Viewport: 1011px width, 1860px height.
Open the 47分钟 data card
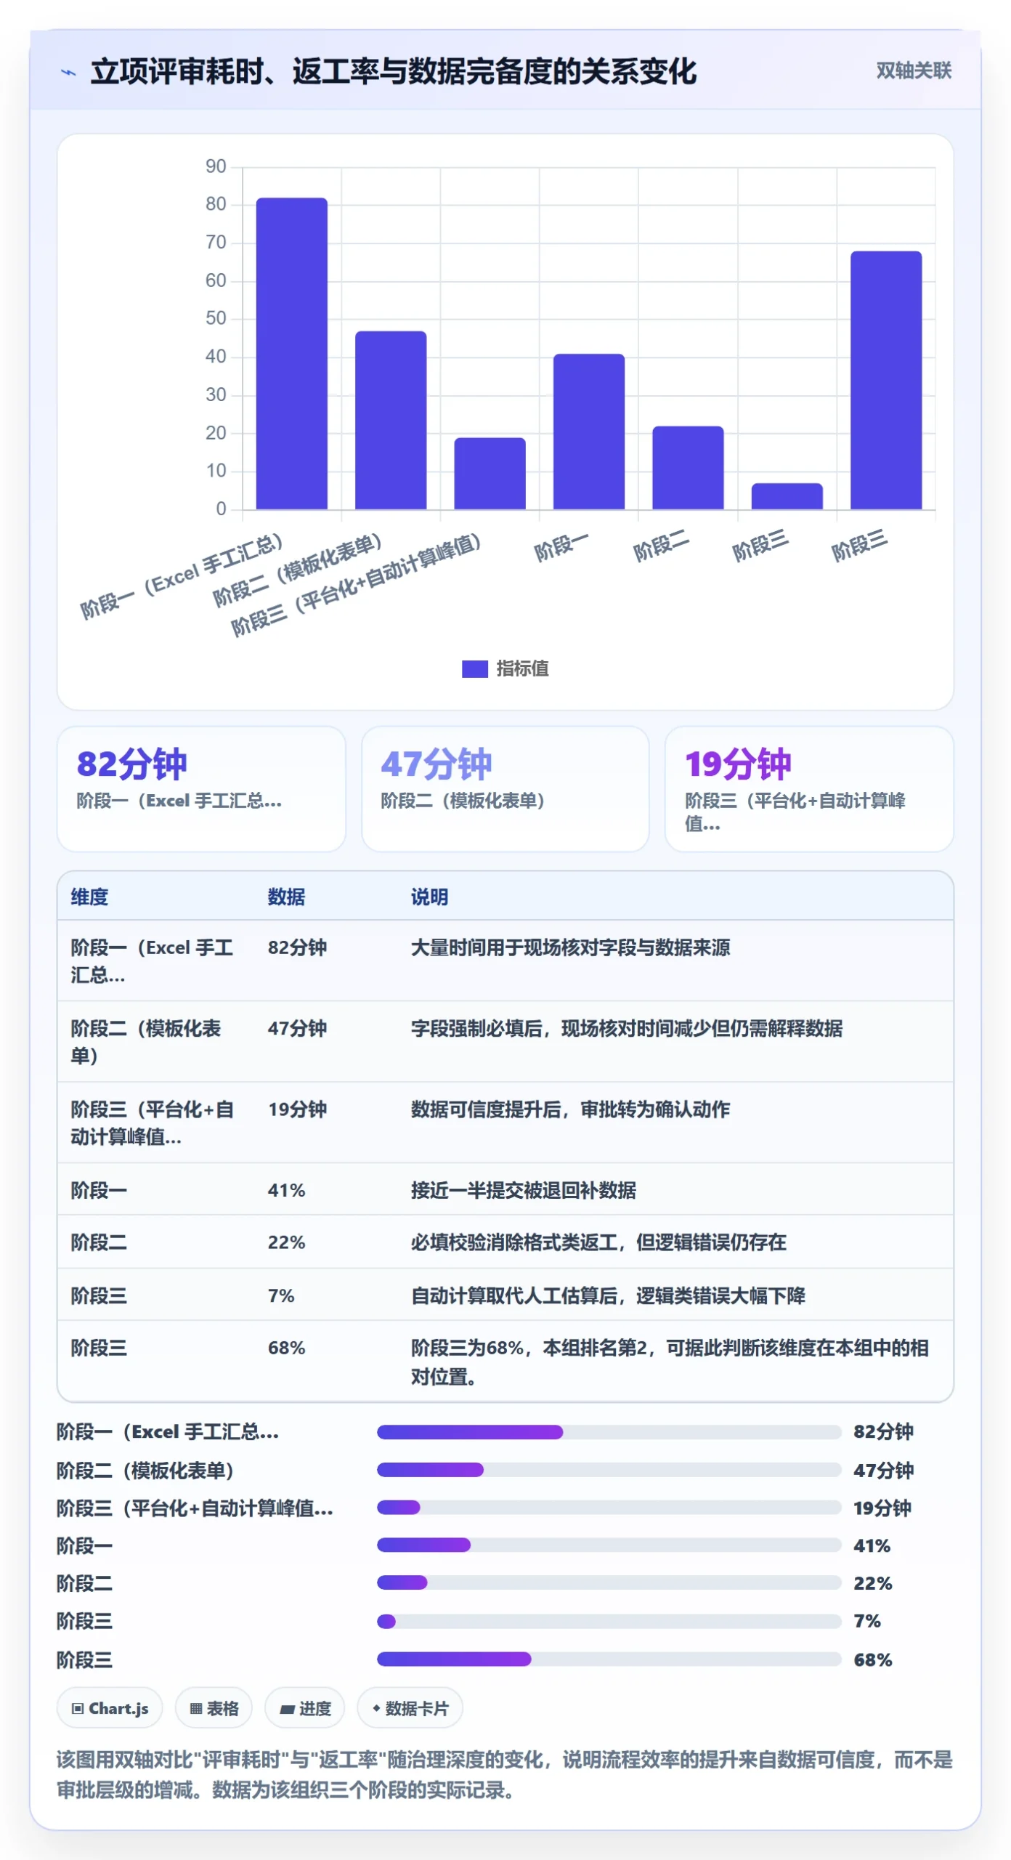(505, 788)
